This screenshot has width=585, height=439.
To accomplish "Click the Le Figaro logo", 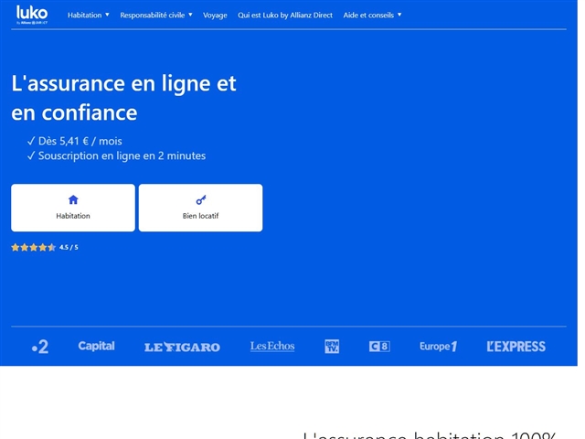I will tap(182, 347).
